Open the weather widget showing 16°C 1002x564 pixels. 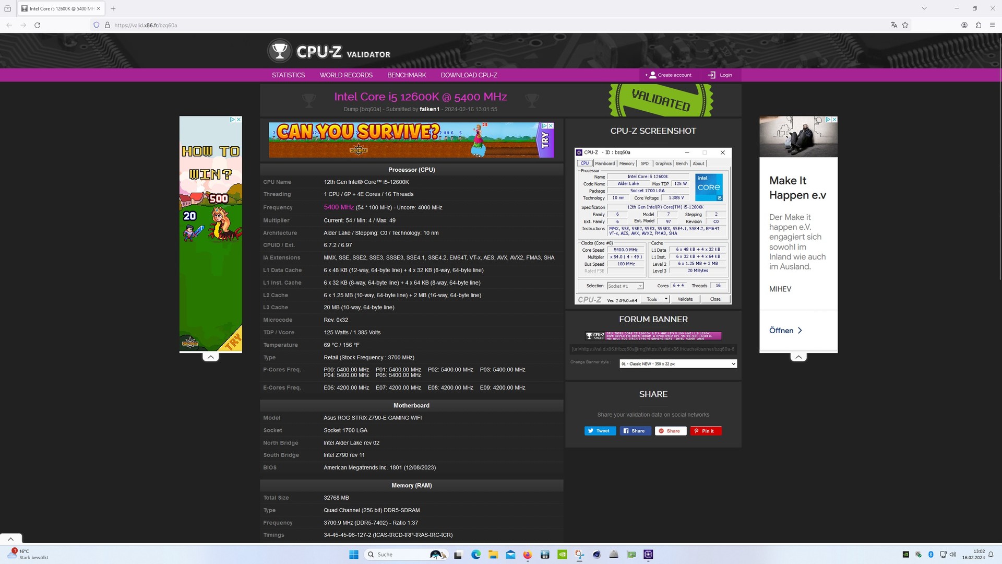pyautogui.click(x=29, y=555)
